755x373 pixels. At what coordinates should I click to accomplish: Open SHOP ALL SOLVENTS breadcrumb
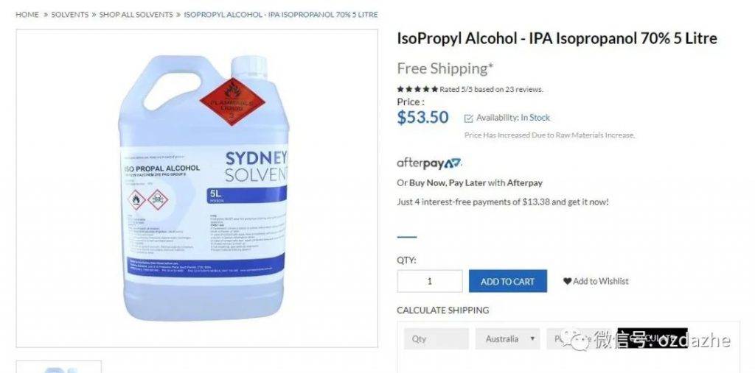point(136,15)
